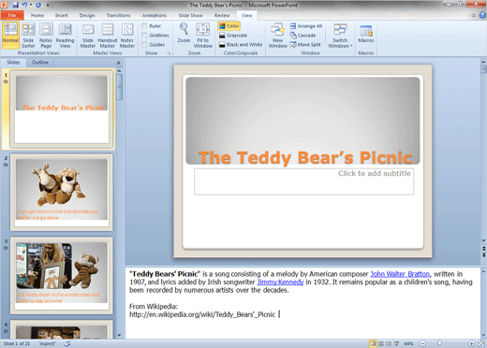Click Arrange All windows
The image size is (487, 348).
[306, 26]
